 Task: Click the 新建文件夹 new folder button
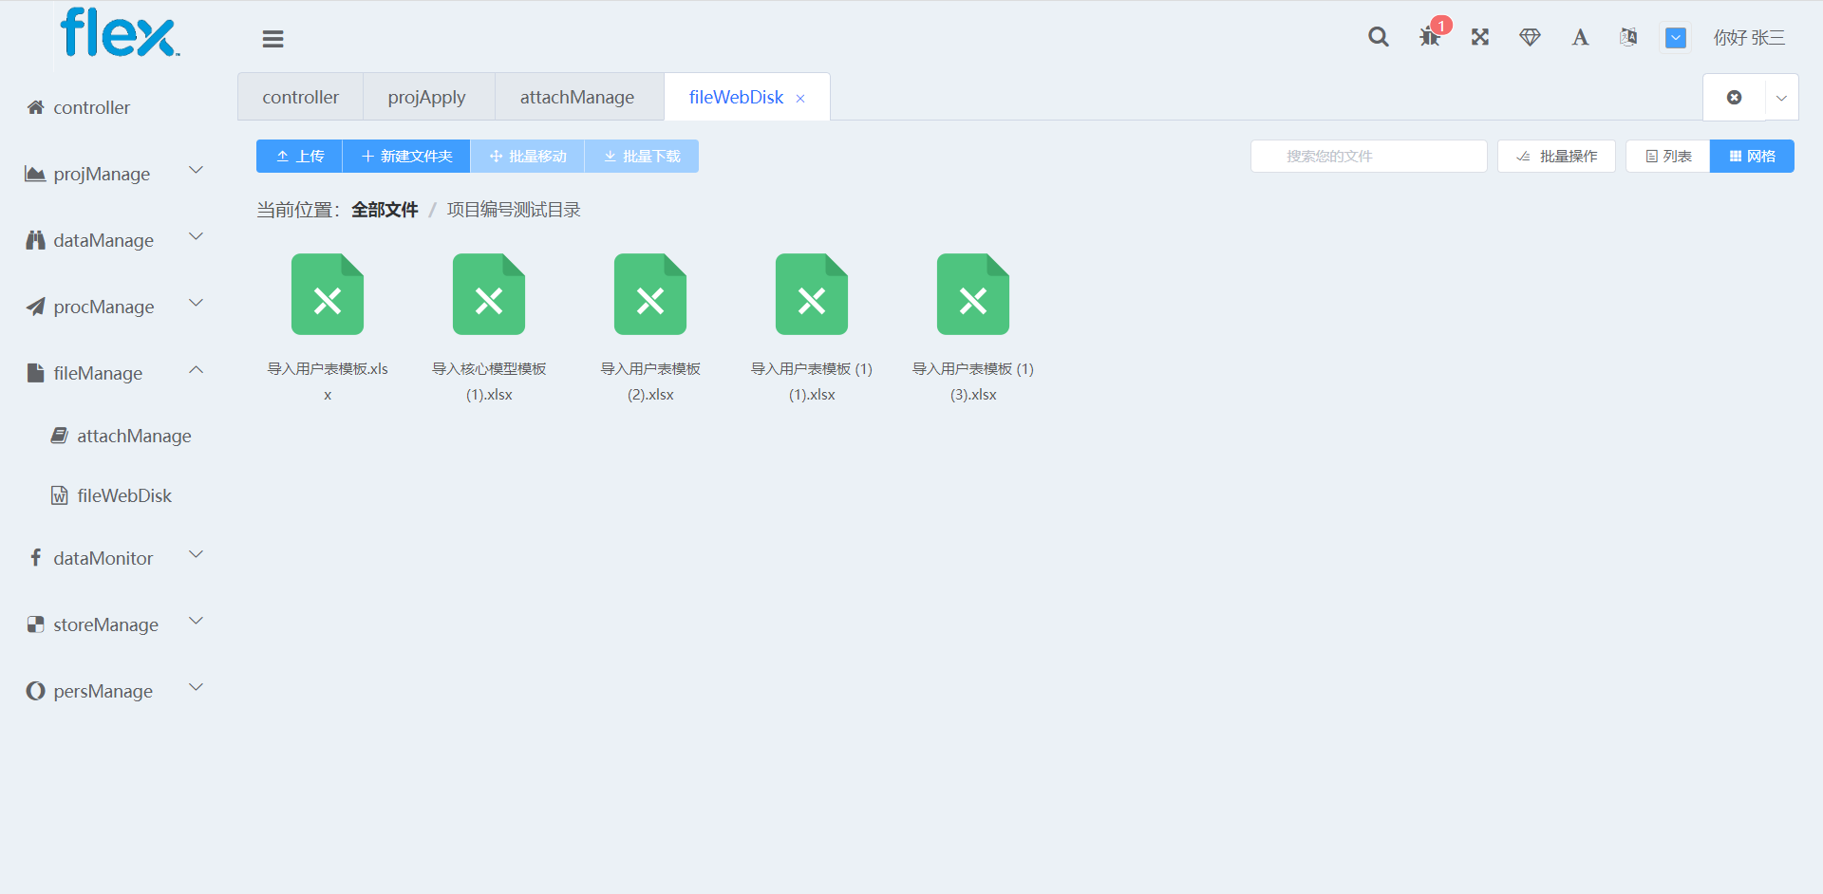point(406,157)
